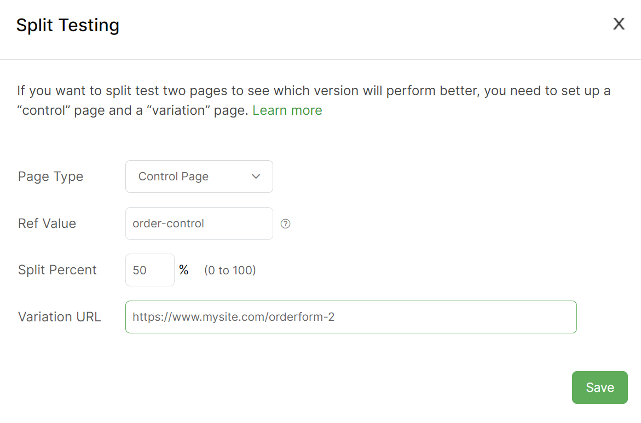This screenshot has height=423, width=641.
Task: Click the Split Testing dialog title
Action: [x=68, y=25]
